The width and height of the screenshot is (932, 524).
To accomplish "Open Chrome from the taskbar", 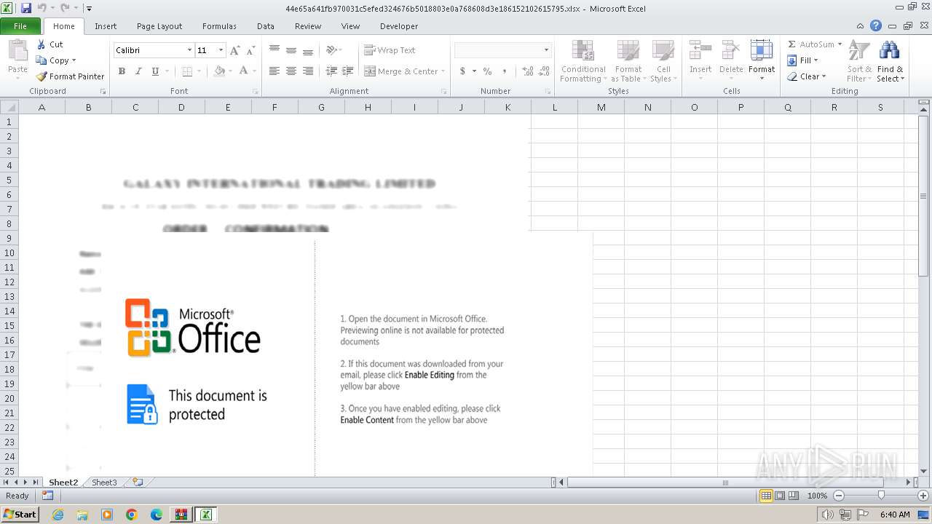I will (x=132, y=515).
